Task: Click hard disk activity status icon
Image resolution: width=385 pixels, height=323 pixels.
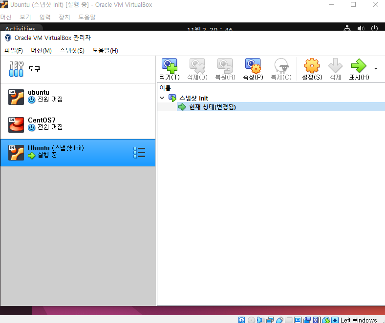Action: (x=242, y=320)
